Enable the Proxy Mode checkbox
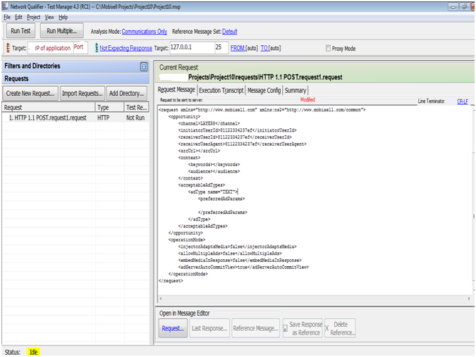The image size is (476, 357). click(x=328, y=49)
